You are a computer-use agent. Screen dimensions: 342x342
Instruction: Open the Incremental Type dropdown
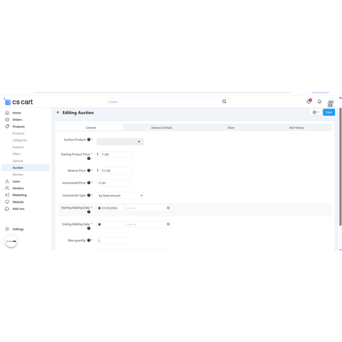(120, 196)
